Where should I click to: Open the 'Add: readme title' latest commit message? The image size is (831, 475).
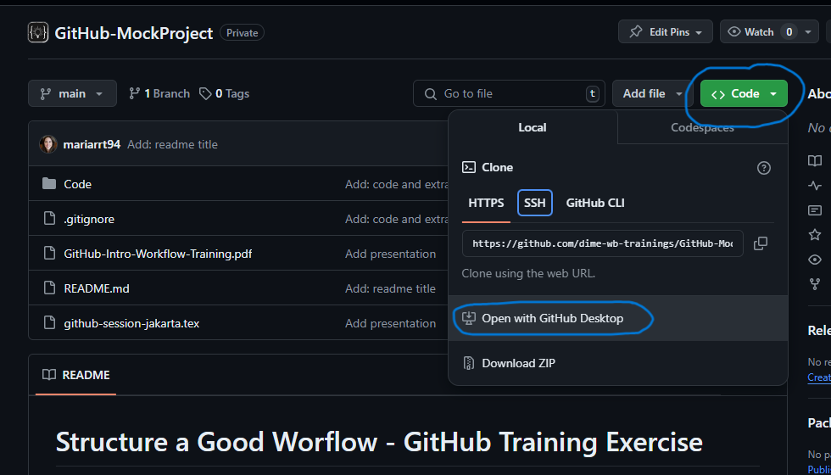tap(172, 144)
